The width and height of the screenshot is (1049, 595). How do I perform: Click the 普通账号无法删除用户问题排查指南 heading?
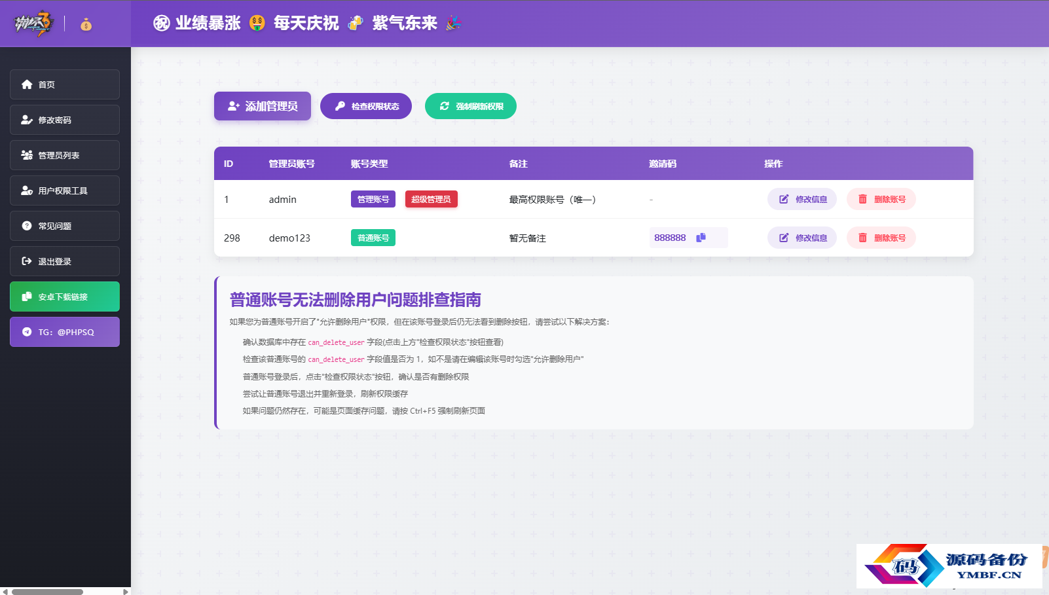[x=356, y=300]
